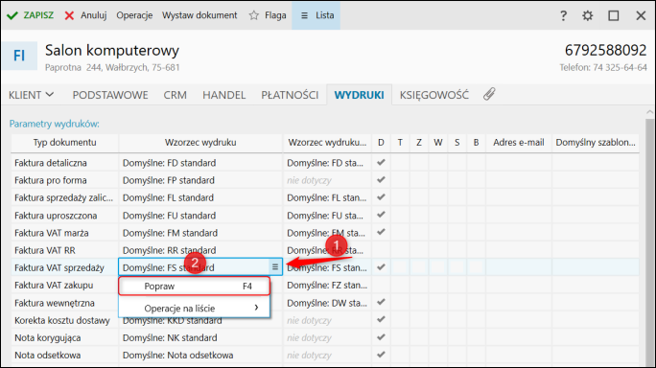Open the Lista view button
Screen dimensions: 656x368
pos(316,15)
